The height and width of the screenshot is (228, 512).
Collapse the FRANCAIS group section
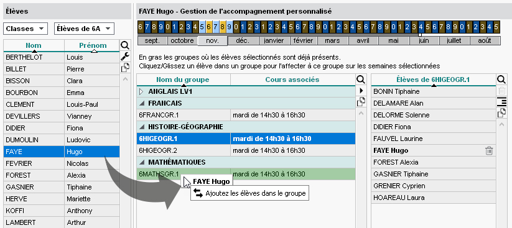click(141, 103)
